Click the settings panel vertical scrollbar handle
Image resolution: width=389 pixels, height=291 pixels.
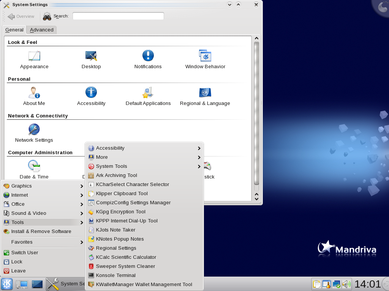coord(256,113)
